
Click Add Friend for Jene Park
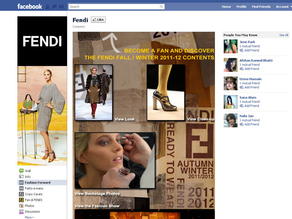coord(251,50)
